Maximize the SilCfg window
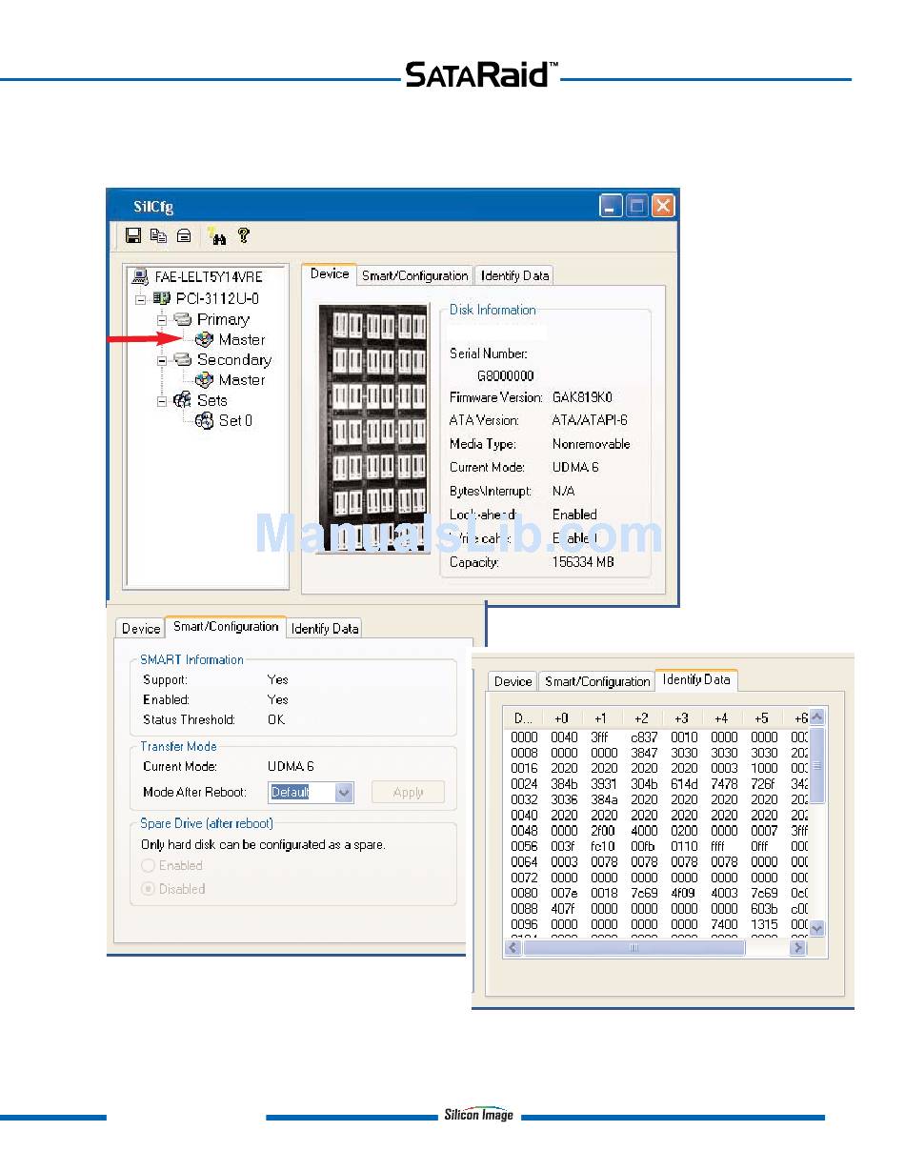Viewport: 905px width, 1171px height. pos(636,206)
